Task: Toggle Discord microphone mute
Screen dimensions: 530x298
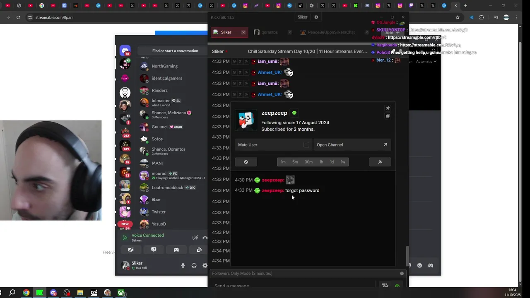Action: tap(183, 266)
